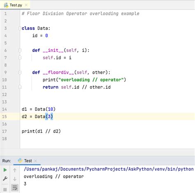This screenshot has height=193, width=195.
Task: Collapse the __floordiv__ method fold marker
Action: [20, 72]
